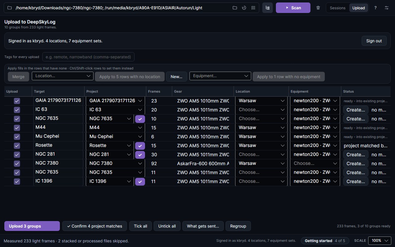The image size is (395, 247).
Task: Untick upload checkbox for Mu Cephei
Action: click(17, 137)
